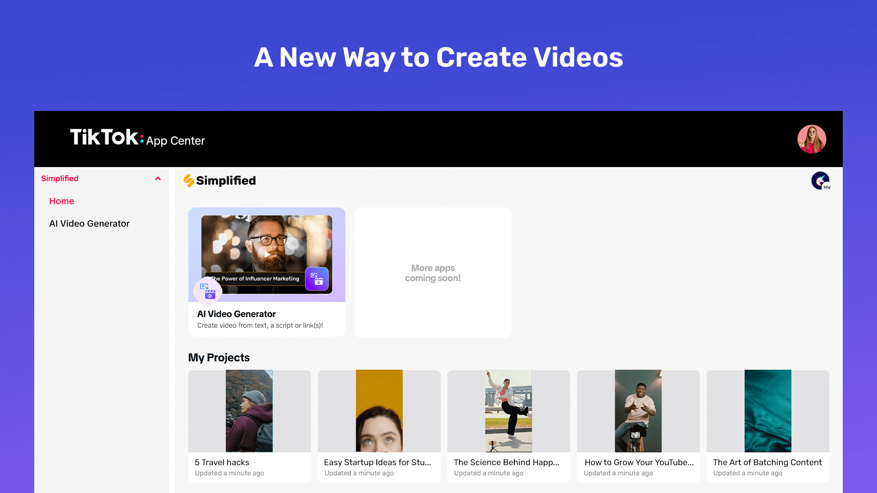Select the Home menu item
The image size is (877, 493).
pyautogui.click(x=61, y=201)
